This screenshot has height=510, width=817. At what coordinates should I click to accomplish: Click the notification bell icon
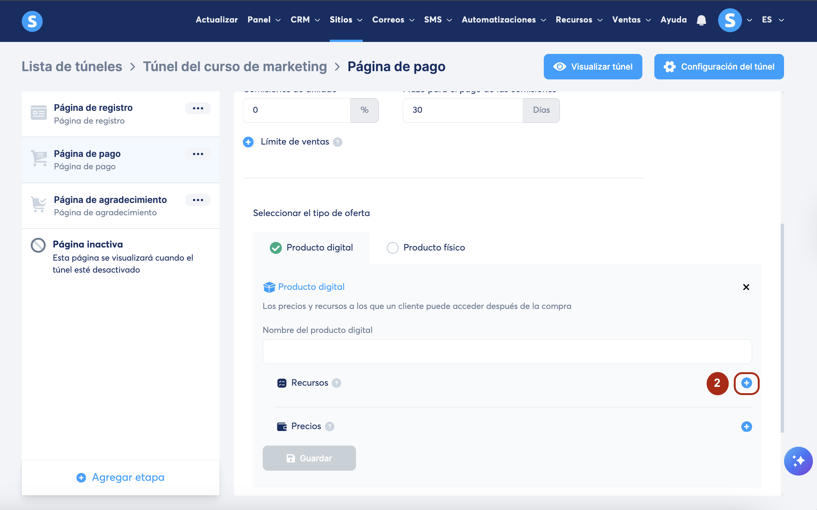701,20
